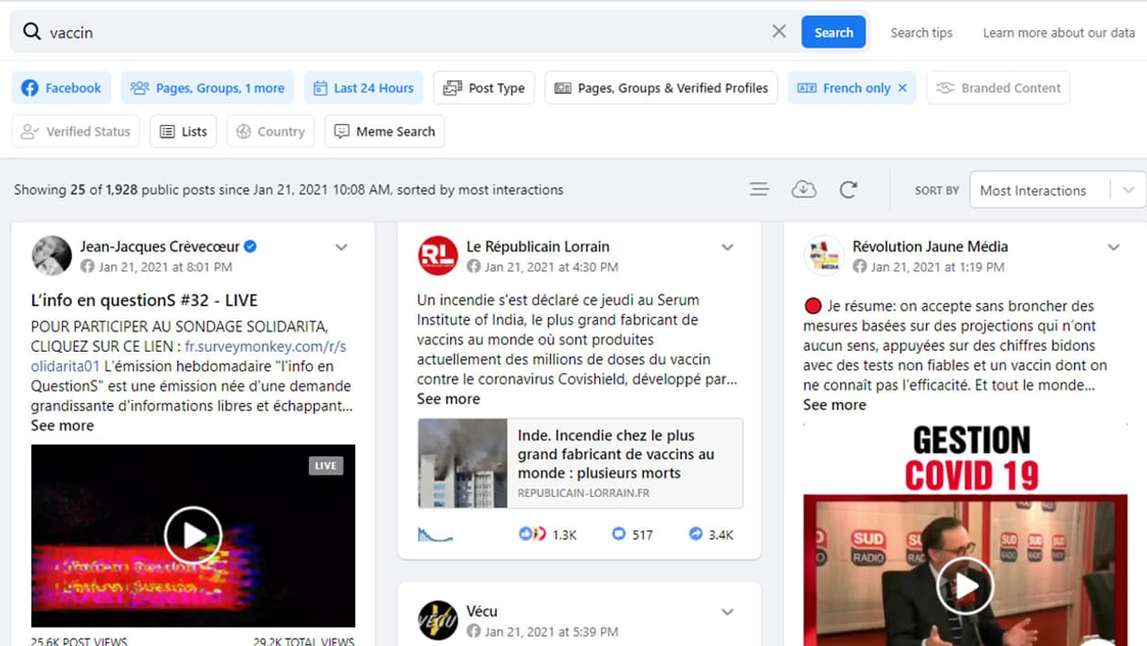Refresh results with the circular arrow icon
1147x646 pixels.
[848, 189]
